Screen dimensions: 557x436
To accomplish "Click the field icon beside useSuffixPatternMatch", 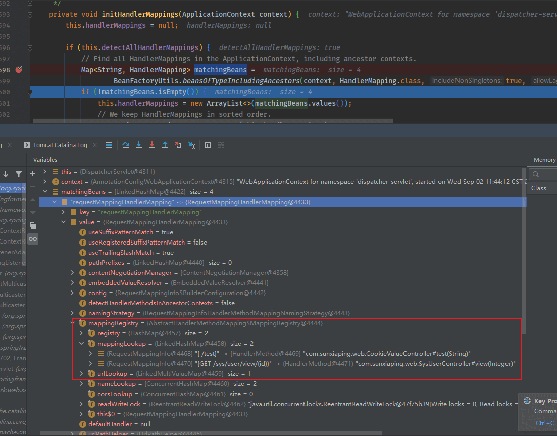I will coord(83,232).
